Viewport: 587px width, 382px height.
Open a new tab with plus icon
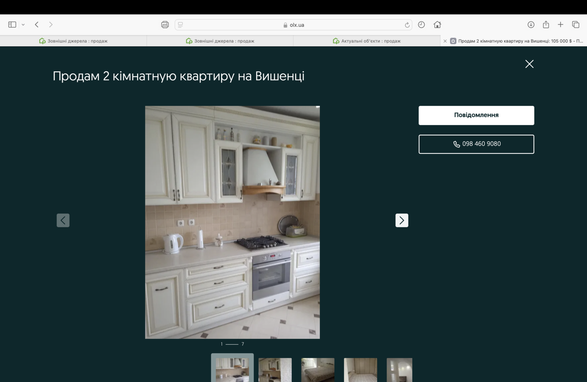tap(561, 25)
